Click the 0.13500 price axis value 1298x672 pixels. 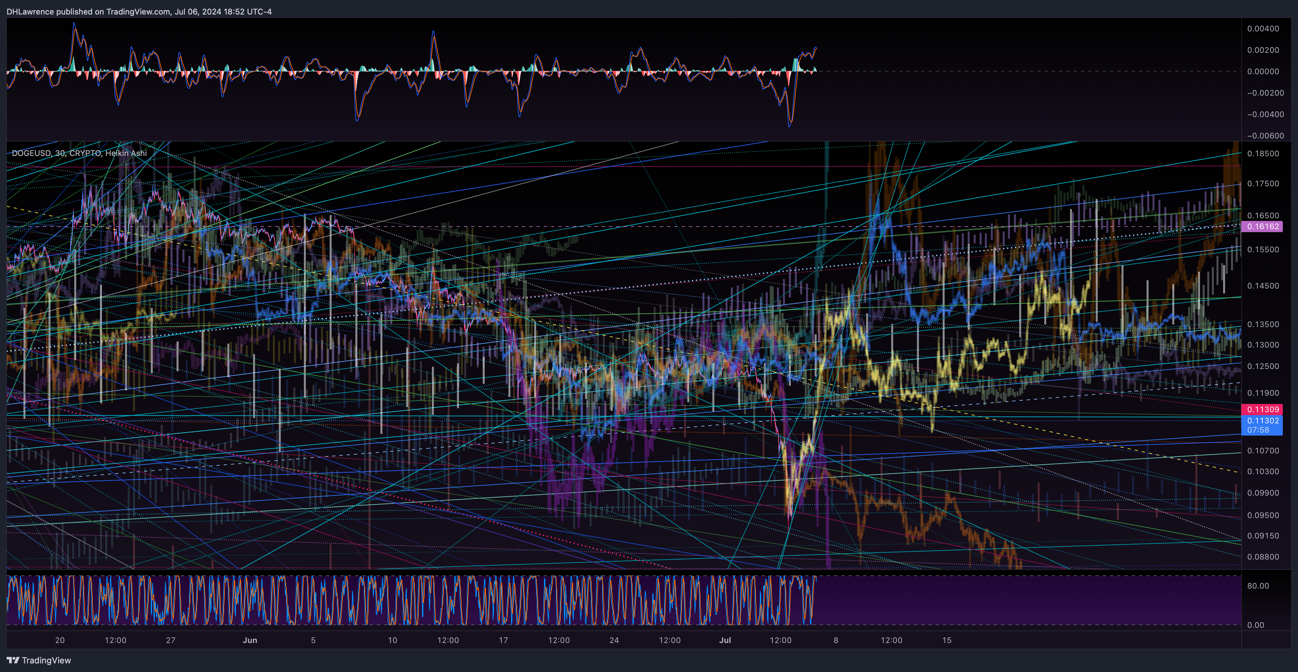coord(1263,325)
